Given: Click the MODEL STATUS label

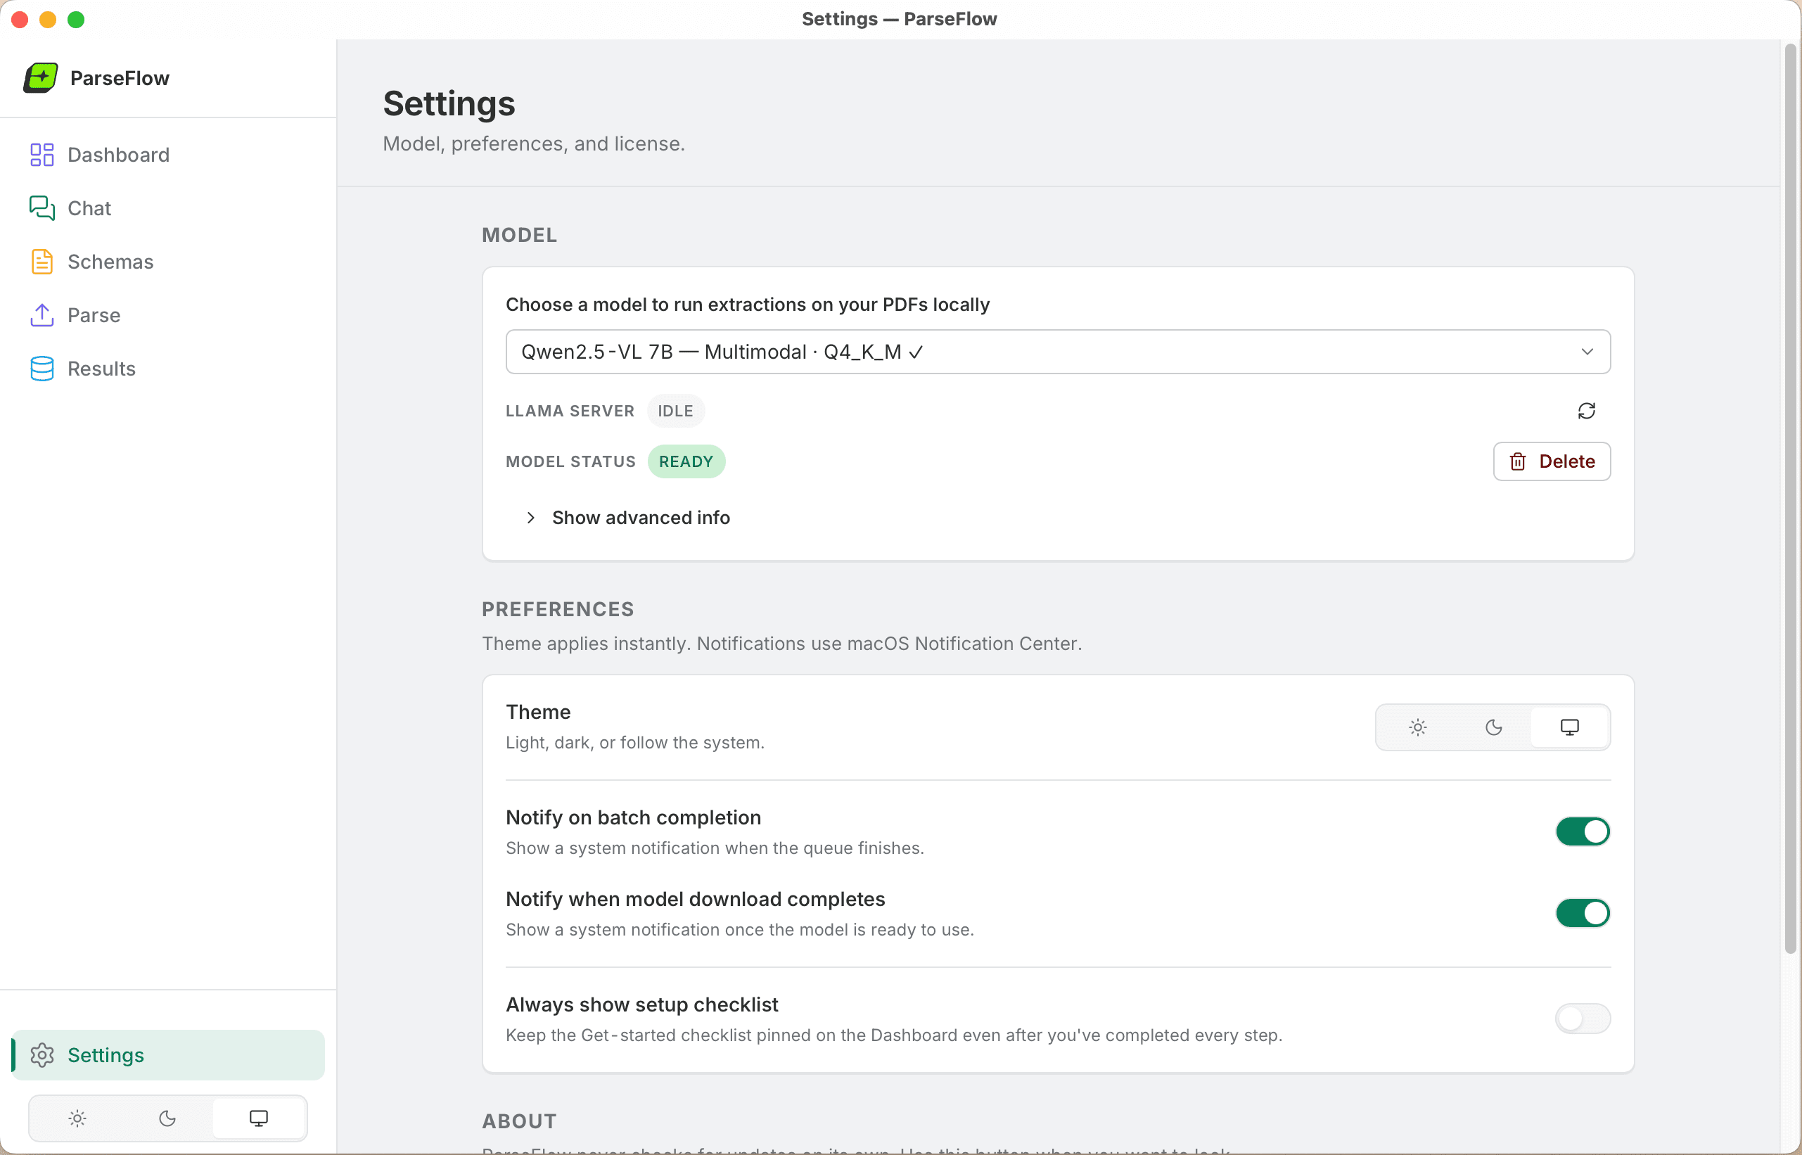Looking at the screenshot, I should pos(570,461).
